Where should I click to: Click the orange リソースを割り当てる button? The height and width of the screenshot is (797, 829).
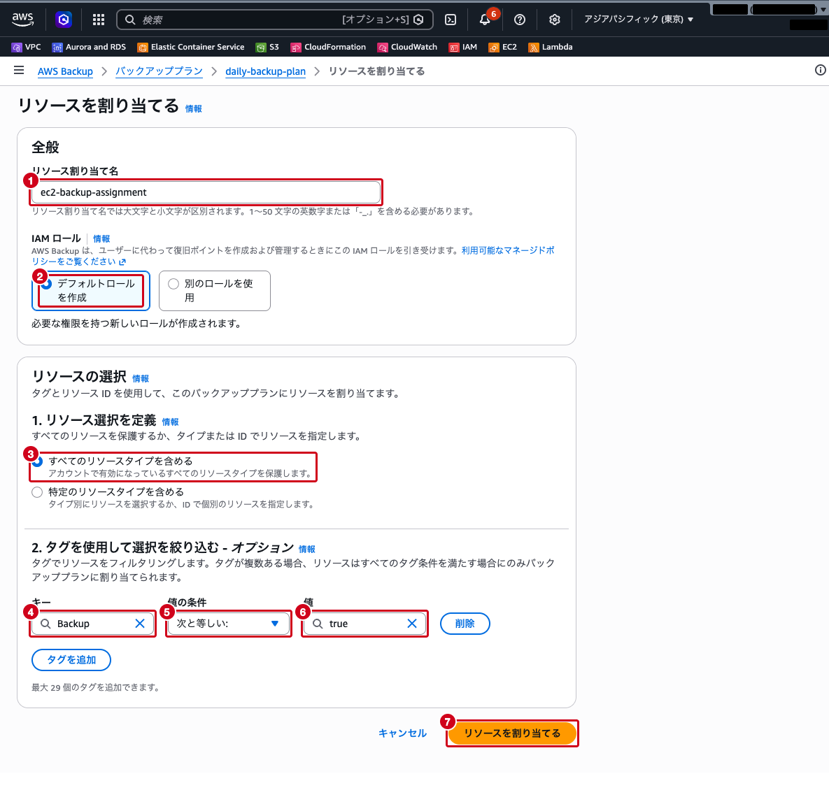(x=512, y=733)
